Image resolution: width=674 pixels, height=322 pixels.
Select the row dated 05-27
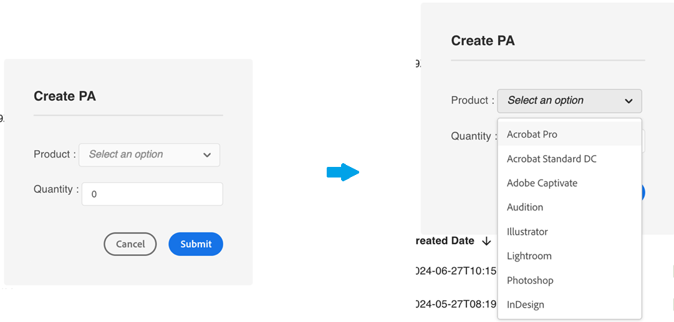pyautogui.click(x=456, y=305)
